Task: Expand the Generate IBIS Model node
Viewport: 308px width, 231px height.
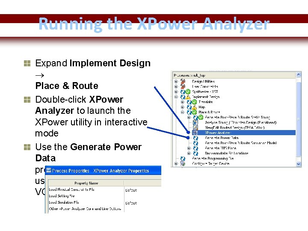Action: click(189, 148)
